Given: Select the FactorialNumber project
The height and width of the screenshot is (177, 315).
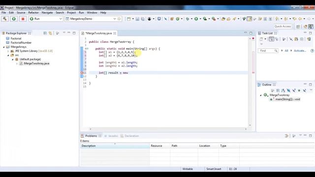Looking at the screenshot, I should [21, 43].
